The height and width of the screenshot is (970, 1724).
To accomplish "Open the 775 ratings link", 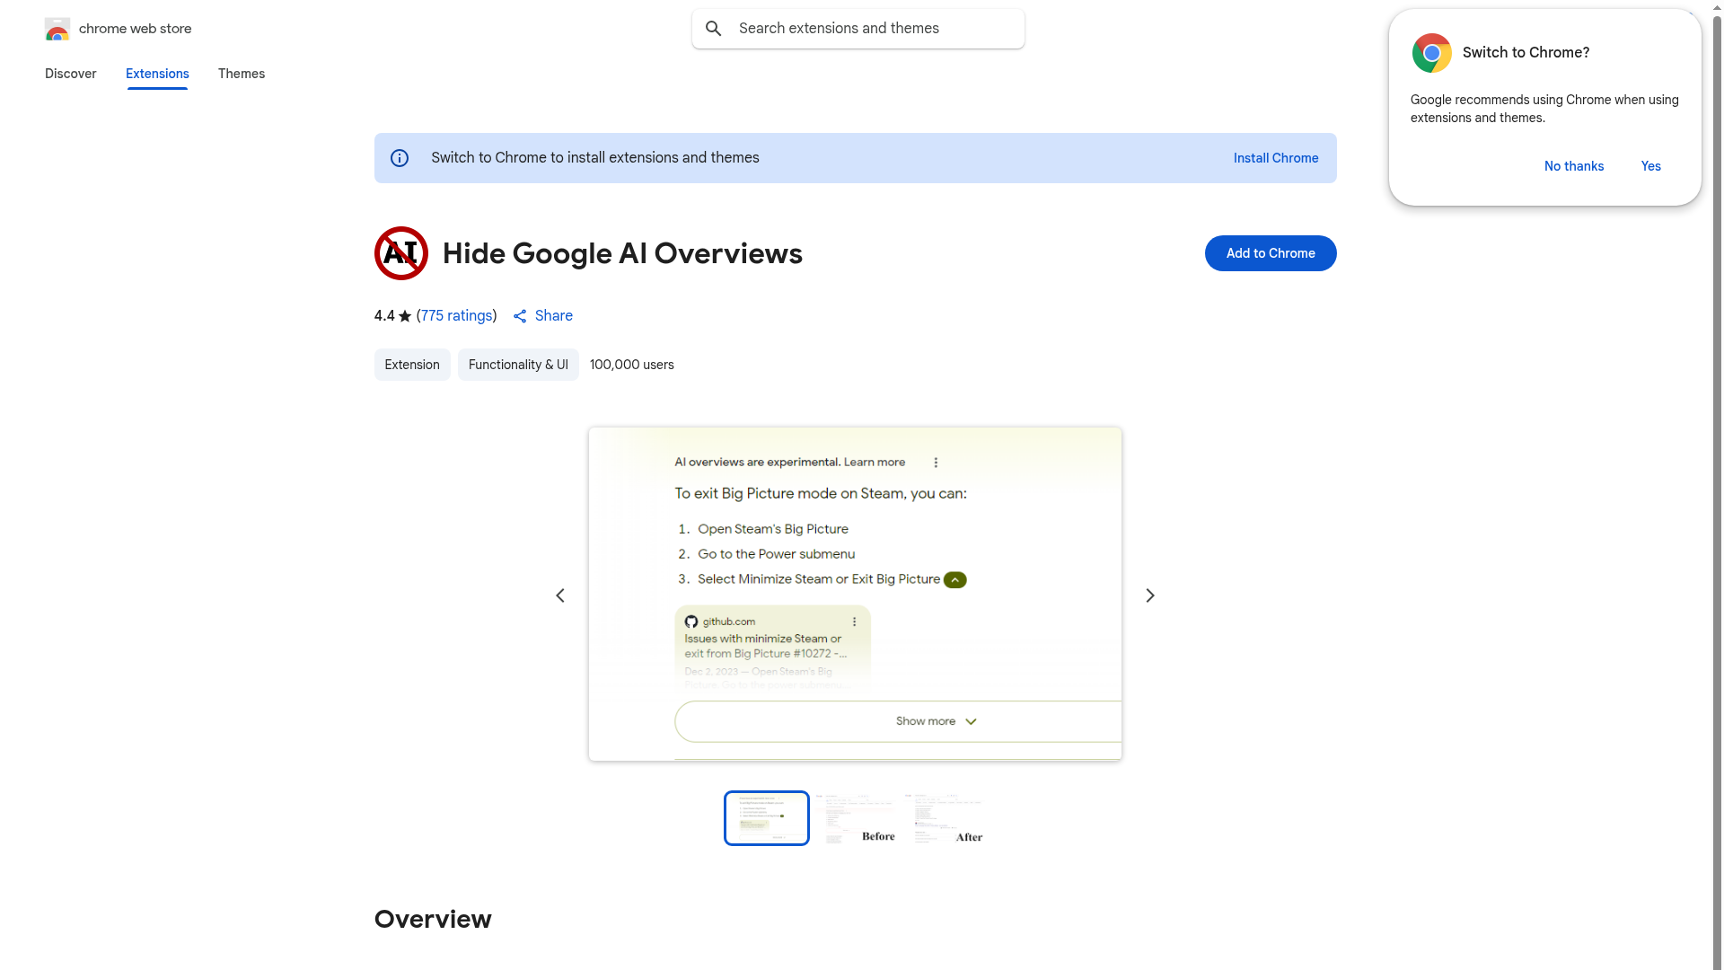I will [457, 316].
